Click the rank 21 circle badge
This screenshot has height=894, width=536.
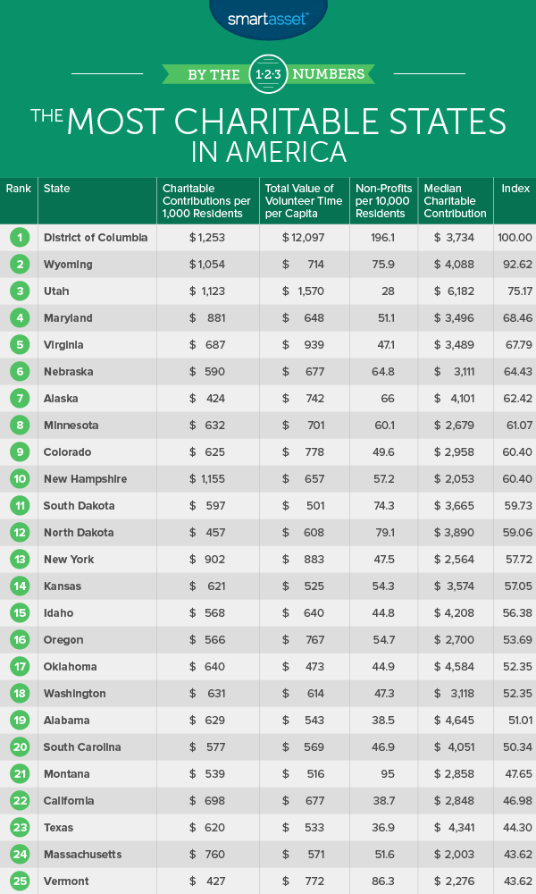click(18, 774)
